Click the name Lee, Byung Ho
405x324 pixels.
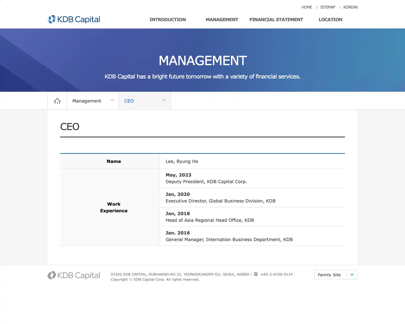[182, 161]
